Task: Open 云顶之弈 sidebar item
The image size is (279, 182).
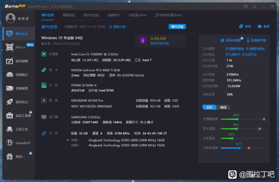Action: (19, 129)
